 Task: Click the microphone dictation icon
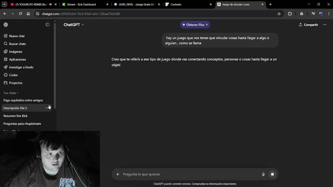263,174
